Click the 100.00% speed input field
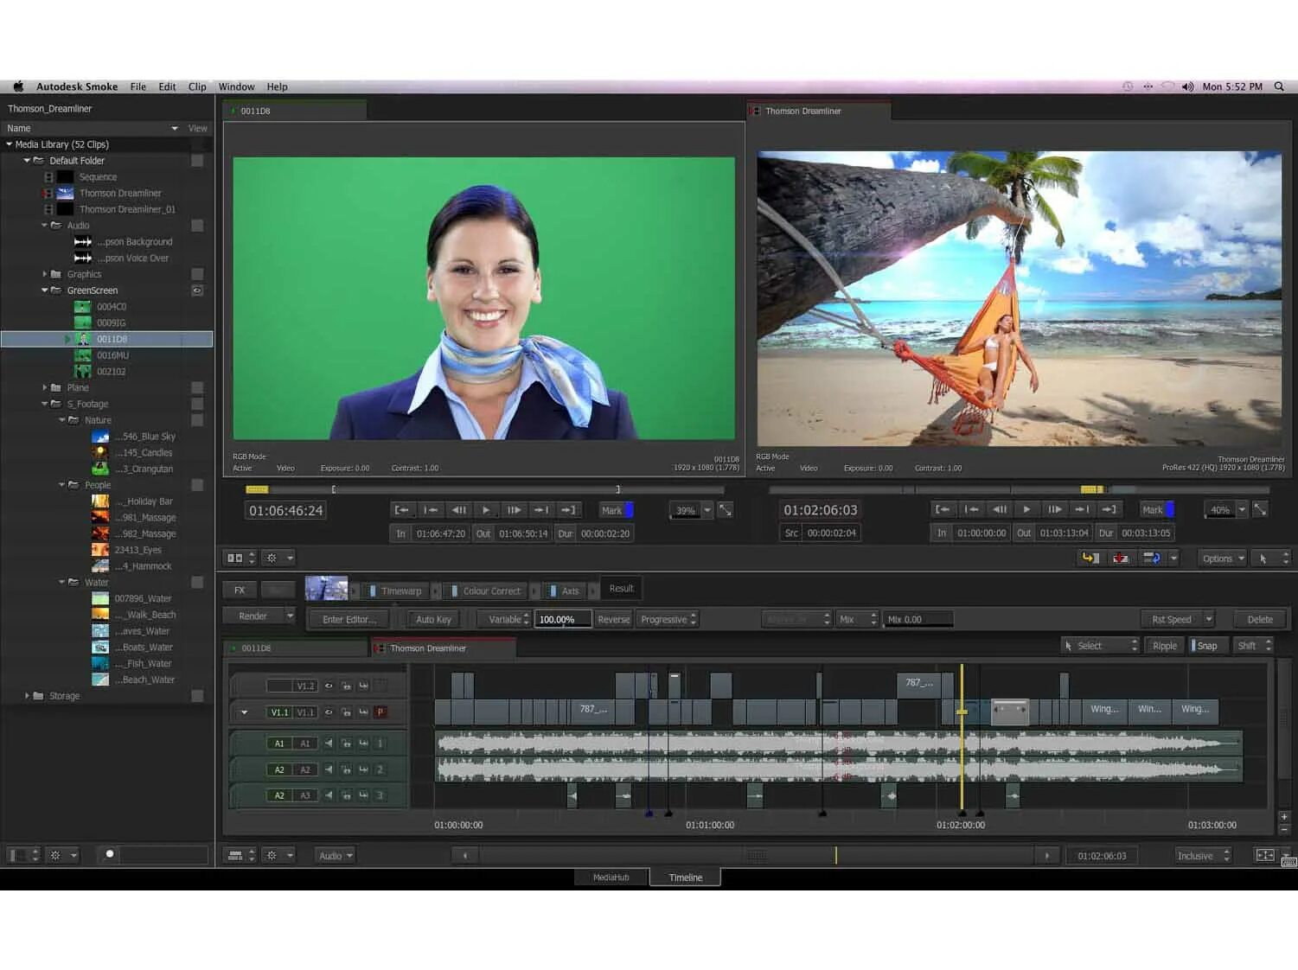The image size is (1298, 970). [563, 620]
